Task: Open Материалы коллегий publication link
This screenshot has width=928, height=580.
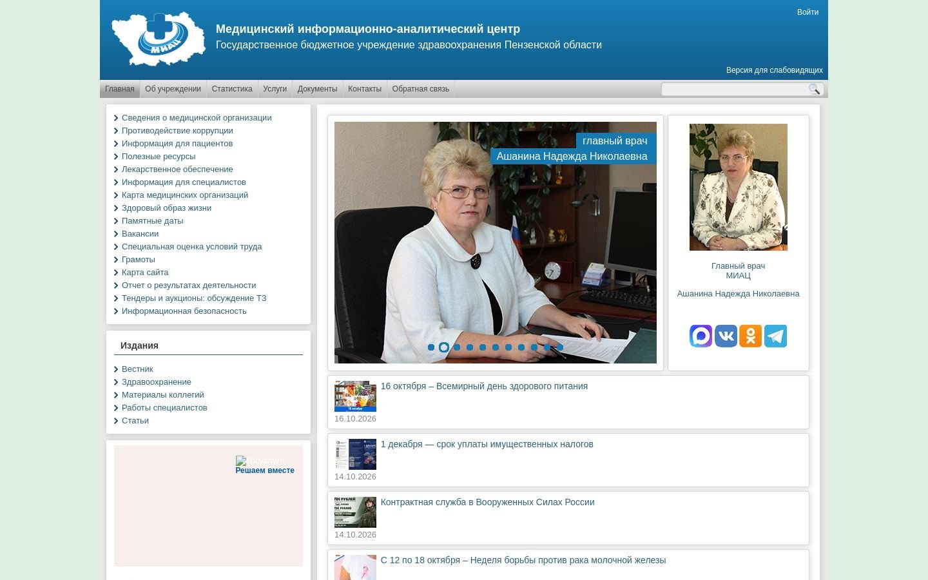Action: [163, 395]
